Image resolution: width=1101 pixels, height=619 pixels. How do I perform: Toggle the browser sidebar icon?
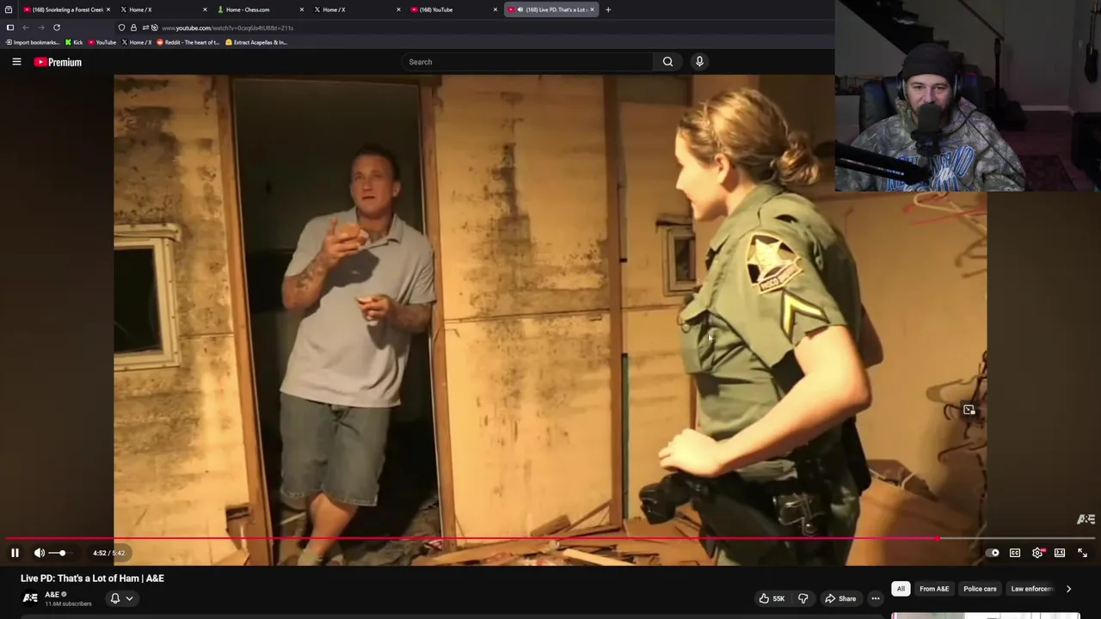(x=10, y=28)
